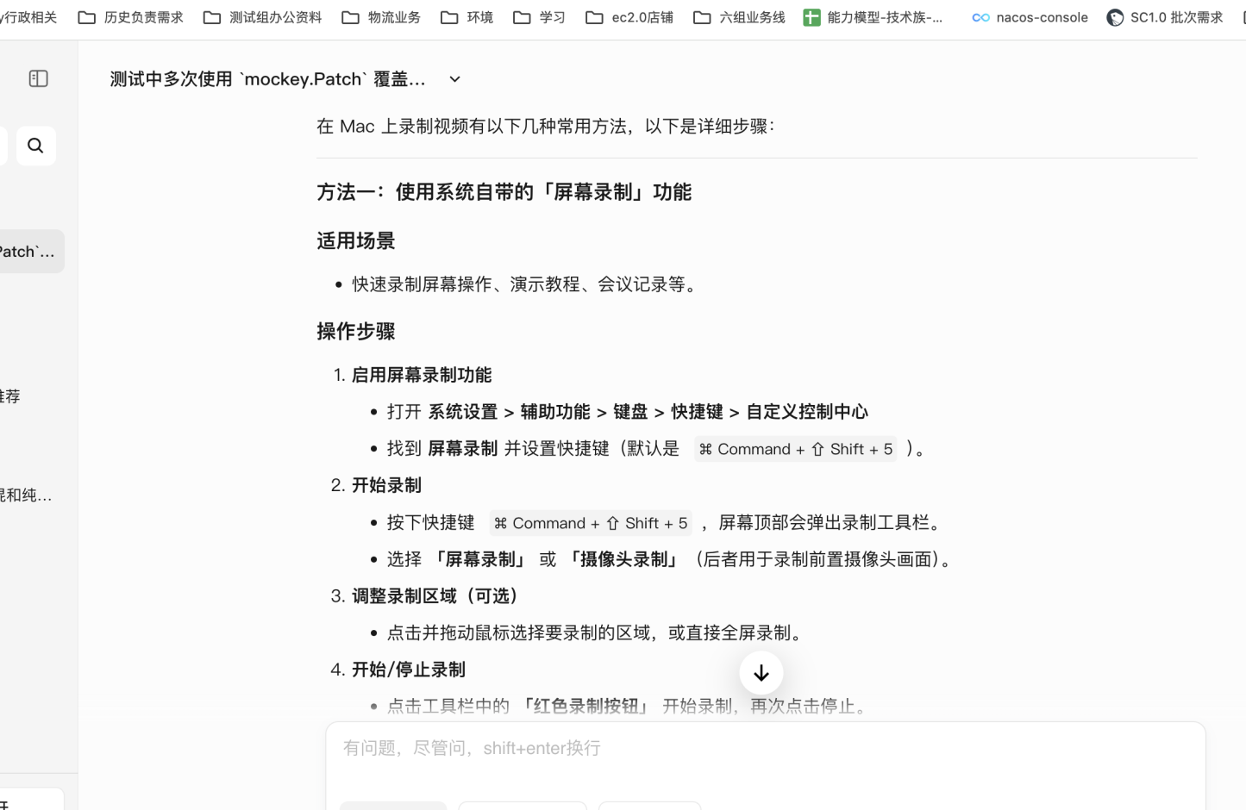The height and width of the screenshot is (810, 1246).
Task: Open the sidebar search icon
Action: [x=35, y=146]
